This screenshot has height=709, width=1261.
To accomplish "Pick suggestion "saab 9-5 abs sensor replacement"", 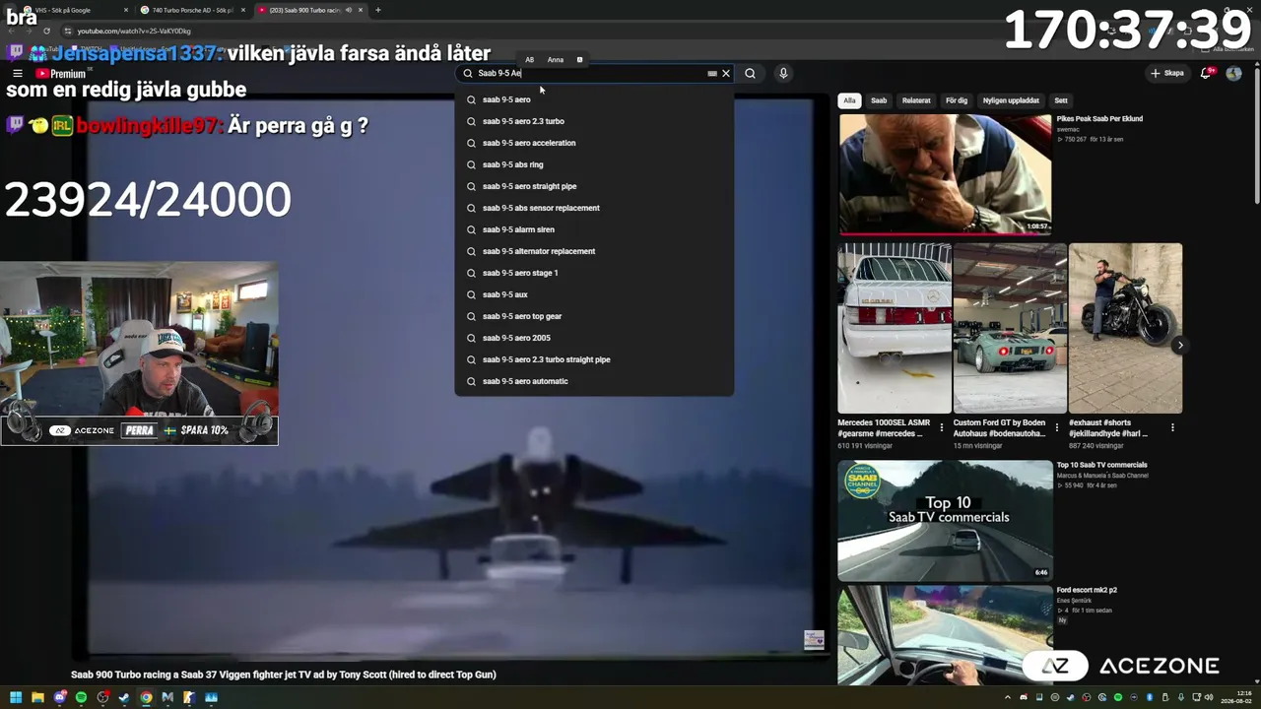I will (x=594, y=208).
